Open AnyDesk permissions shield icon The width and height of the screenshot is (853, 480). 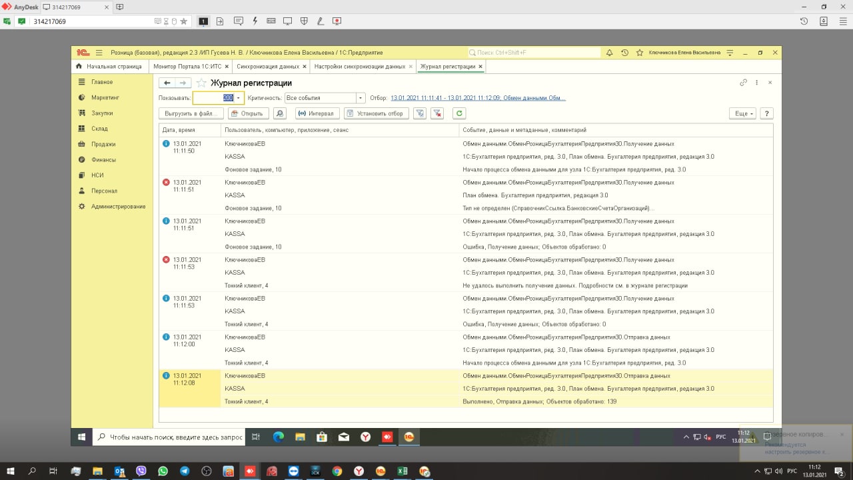pos(304,21)
